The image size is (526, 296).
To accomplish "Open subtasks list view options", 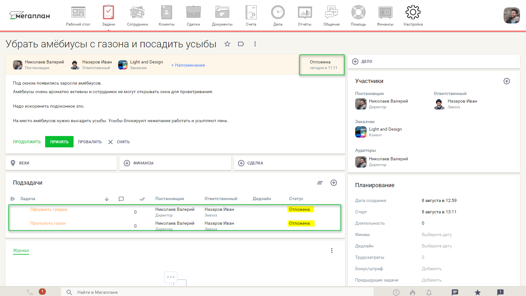I will click(x=320, y=183).
